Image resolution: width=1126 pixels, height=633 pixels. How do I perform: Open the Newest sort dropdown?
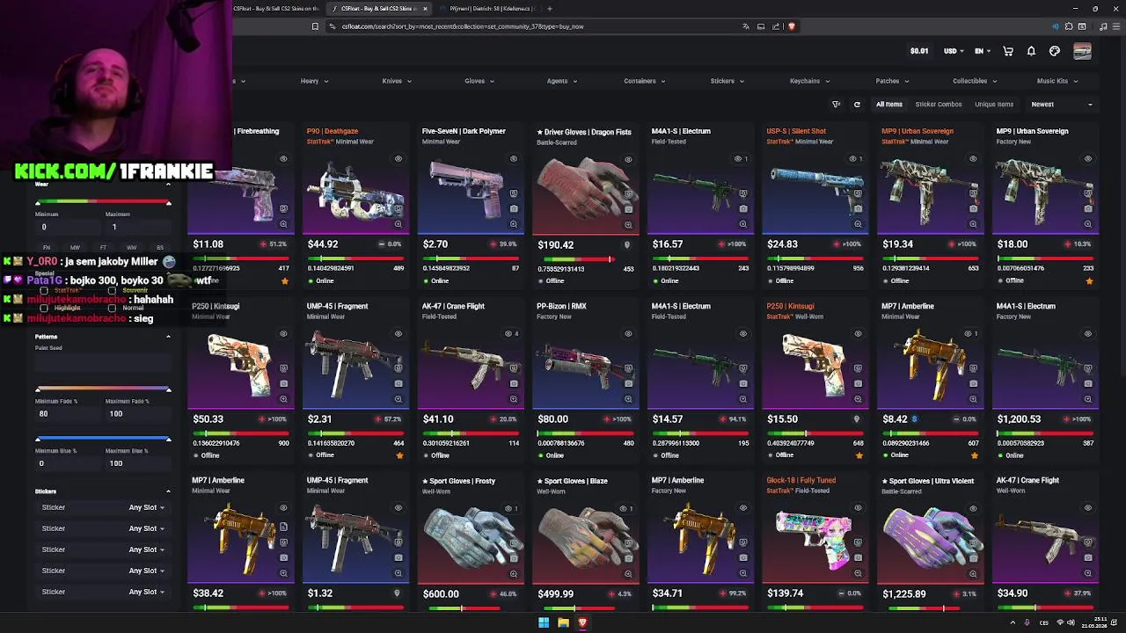tap(1062, 105)
